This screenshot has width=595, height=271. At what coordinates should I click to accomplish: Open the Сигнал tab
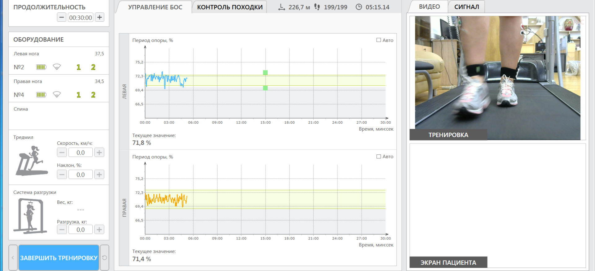pos(466,7)
